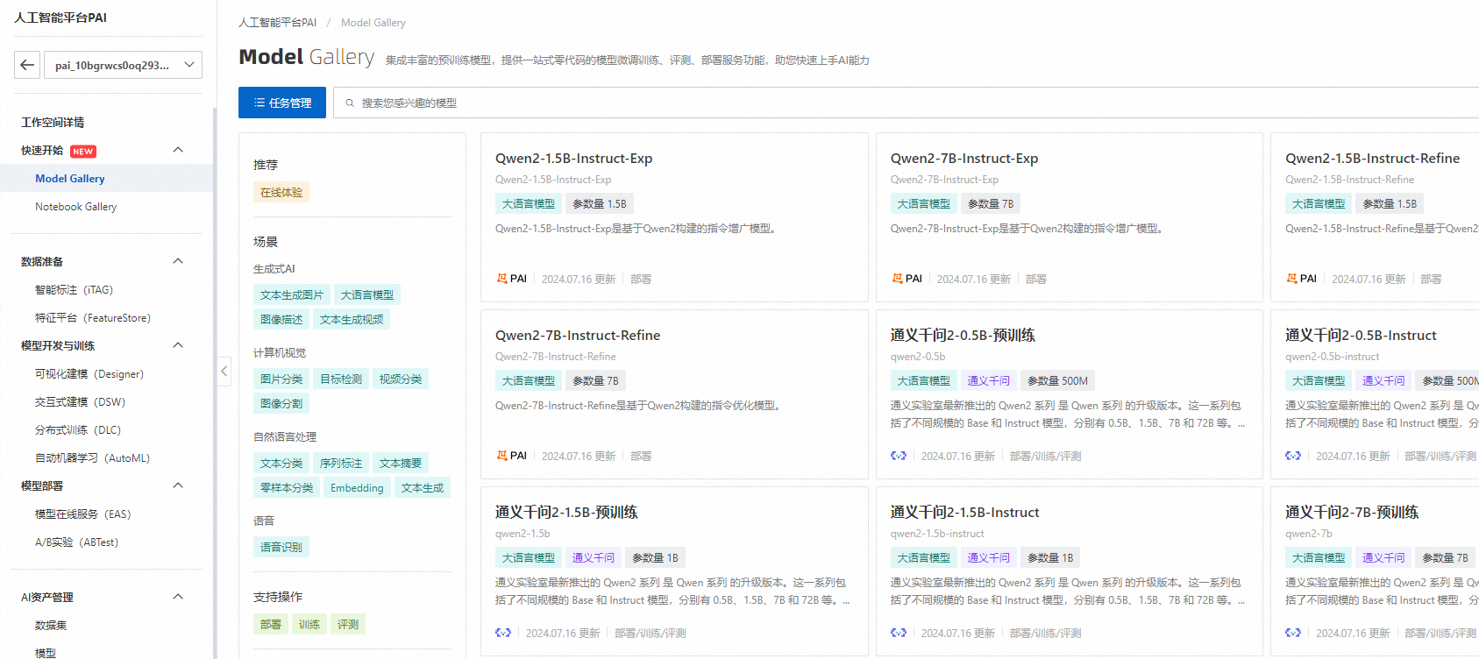Screen dimensions: 1479x659
Task: Select the 零样本分类 filter tag
Action: [287, 488]
